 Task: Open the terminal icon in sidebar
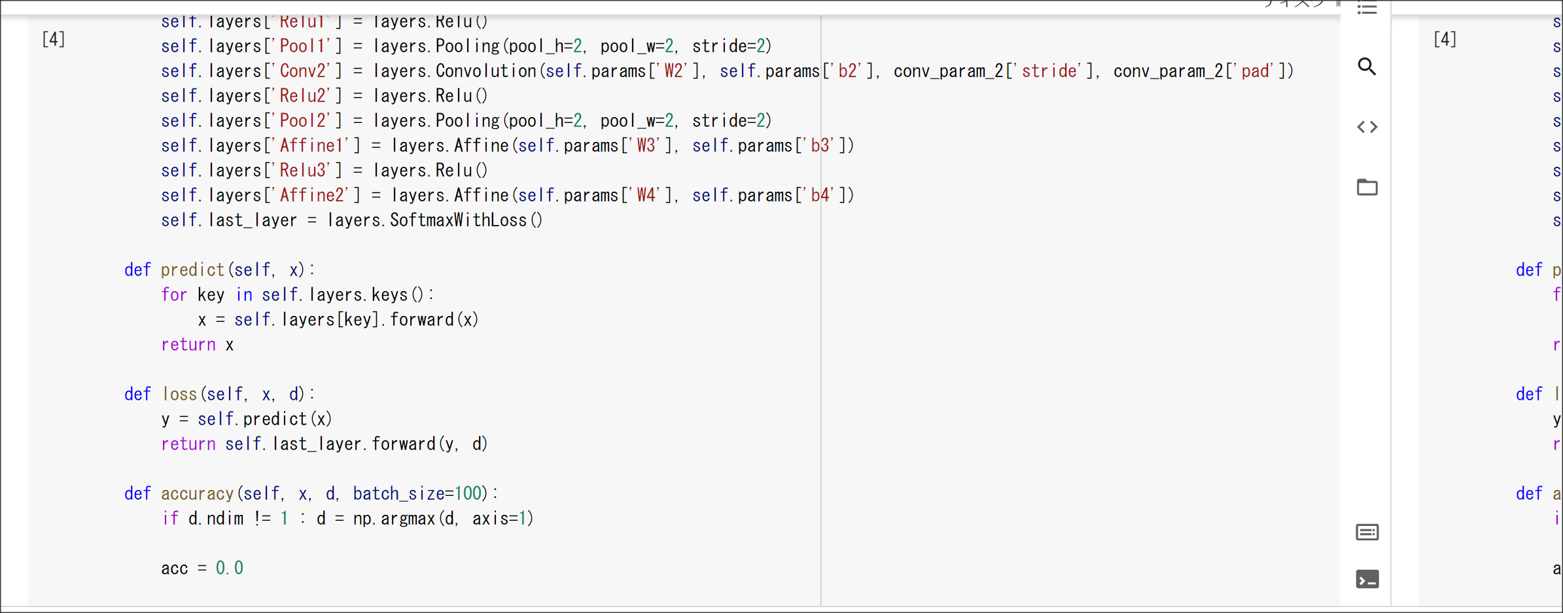1367,580
